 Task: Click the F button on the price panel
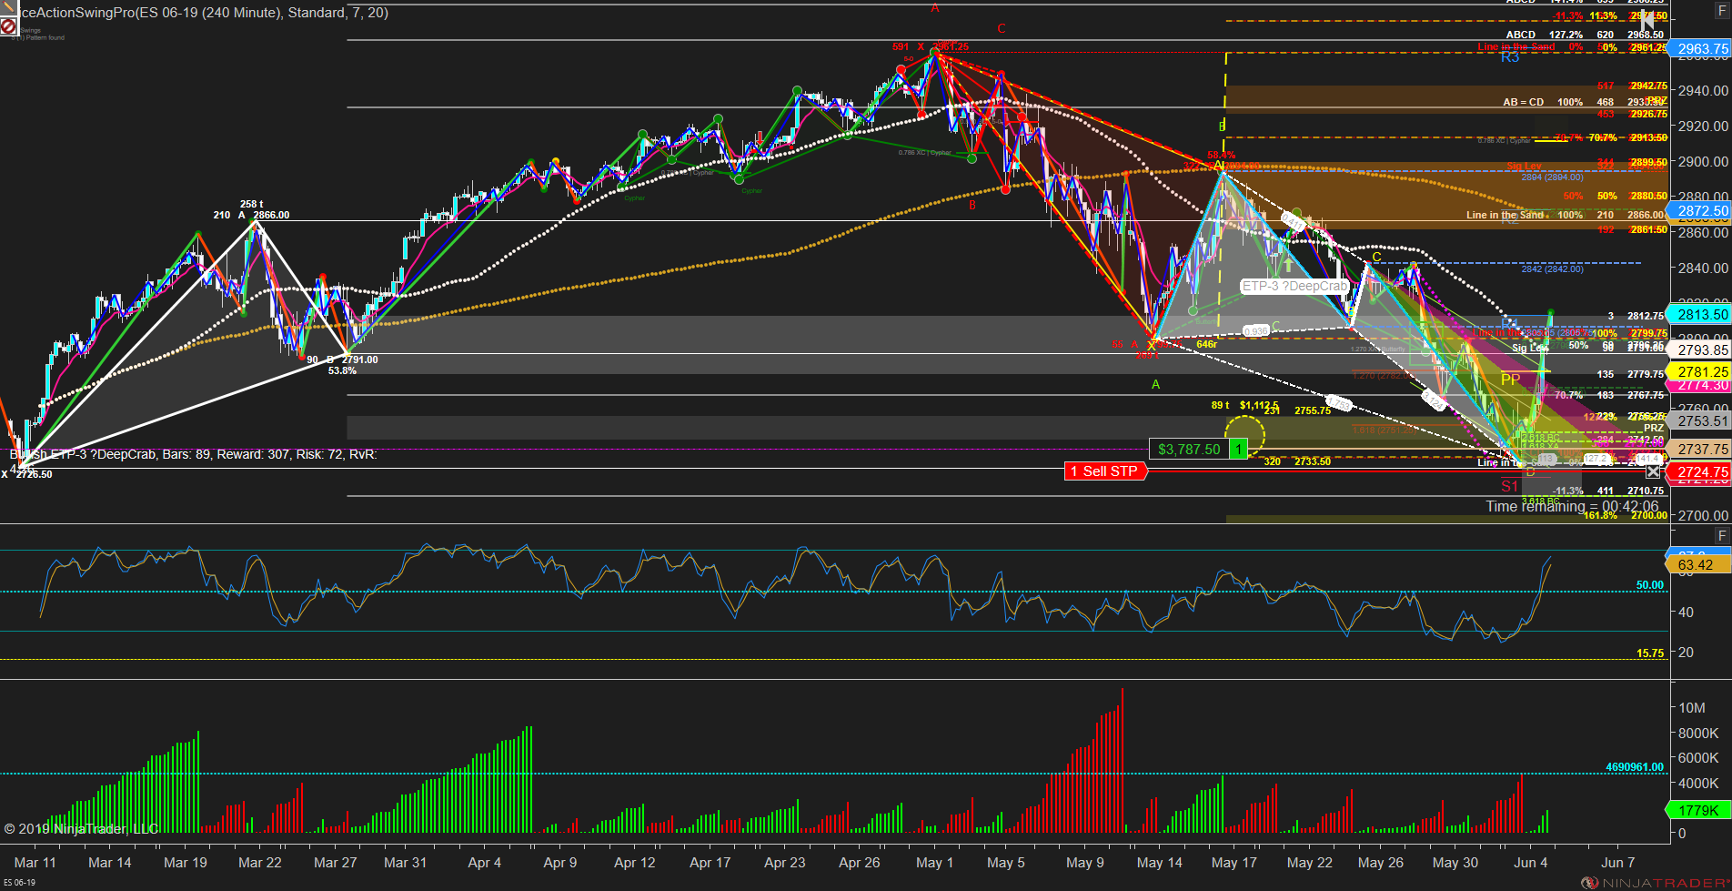point(1721,11)
